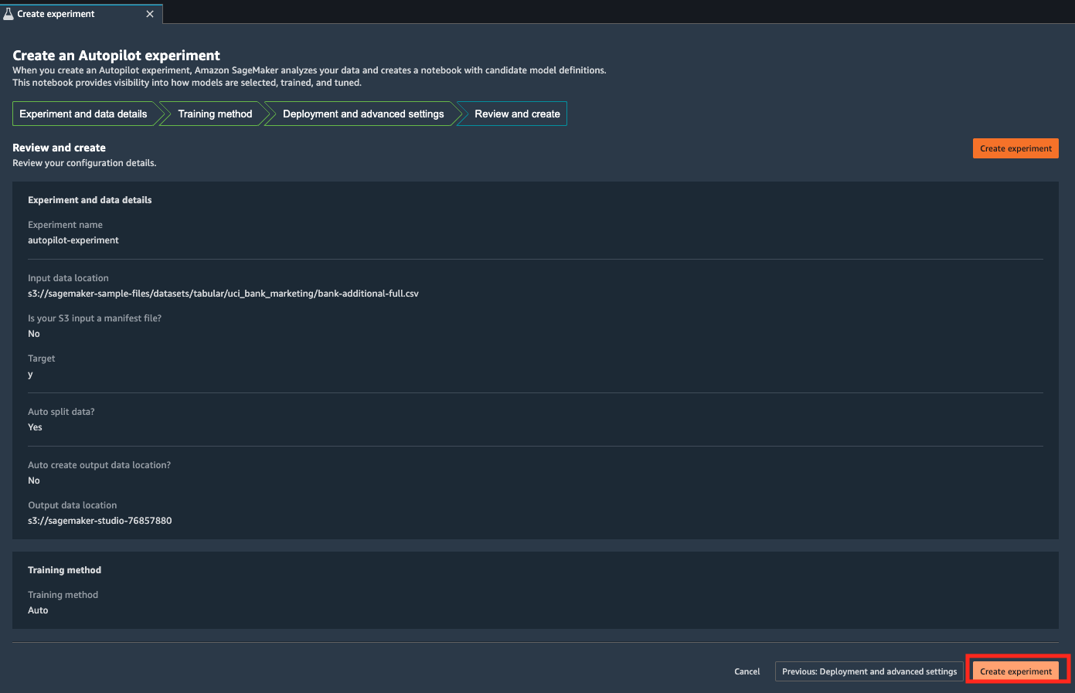Select the Create experiment tab title
The width and height of the screenshot is (1075, 693).
tap(56, 14)
